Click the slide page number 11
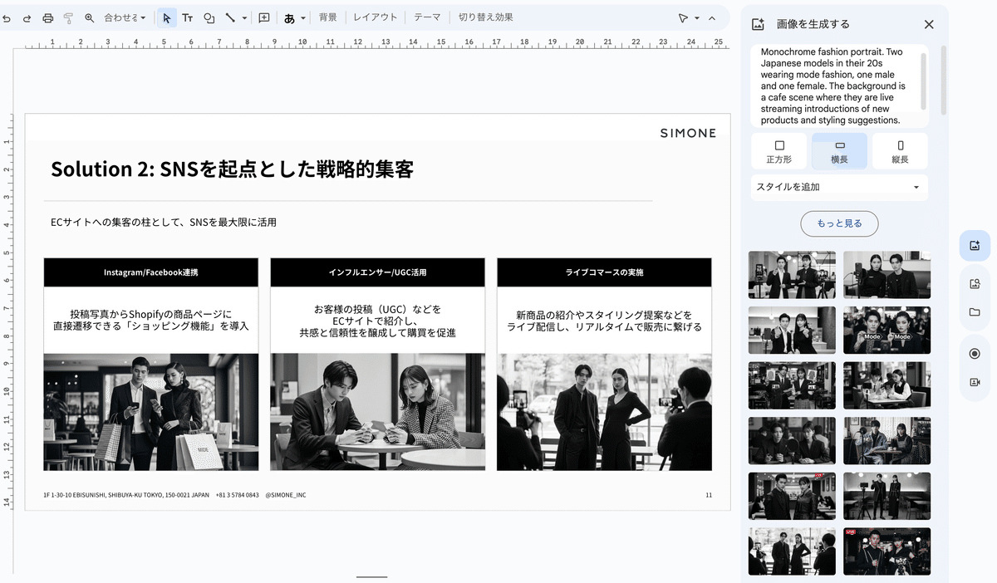 pos(709,495)
